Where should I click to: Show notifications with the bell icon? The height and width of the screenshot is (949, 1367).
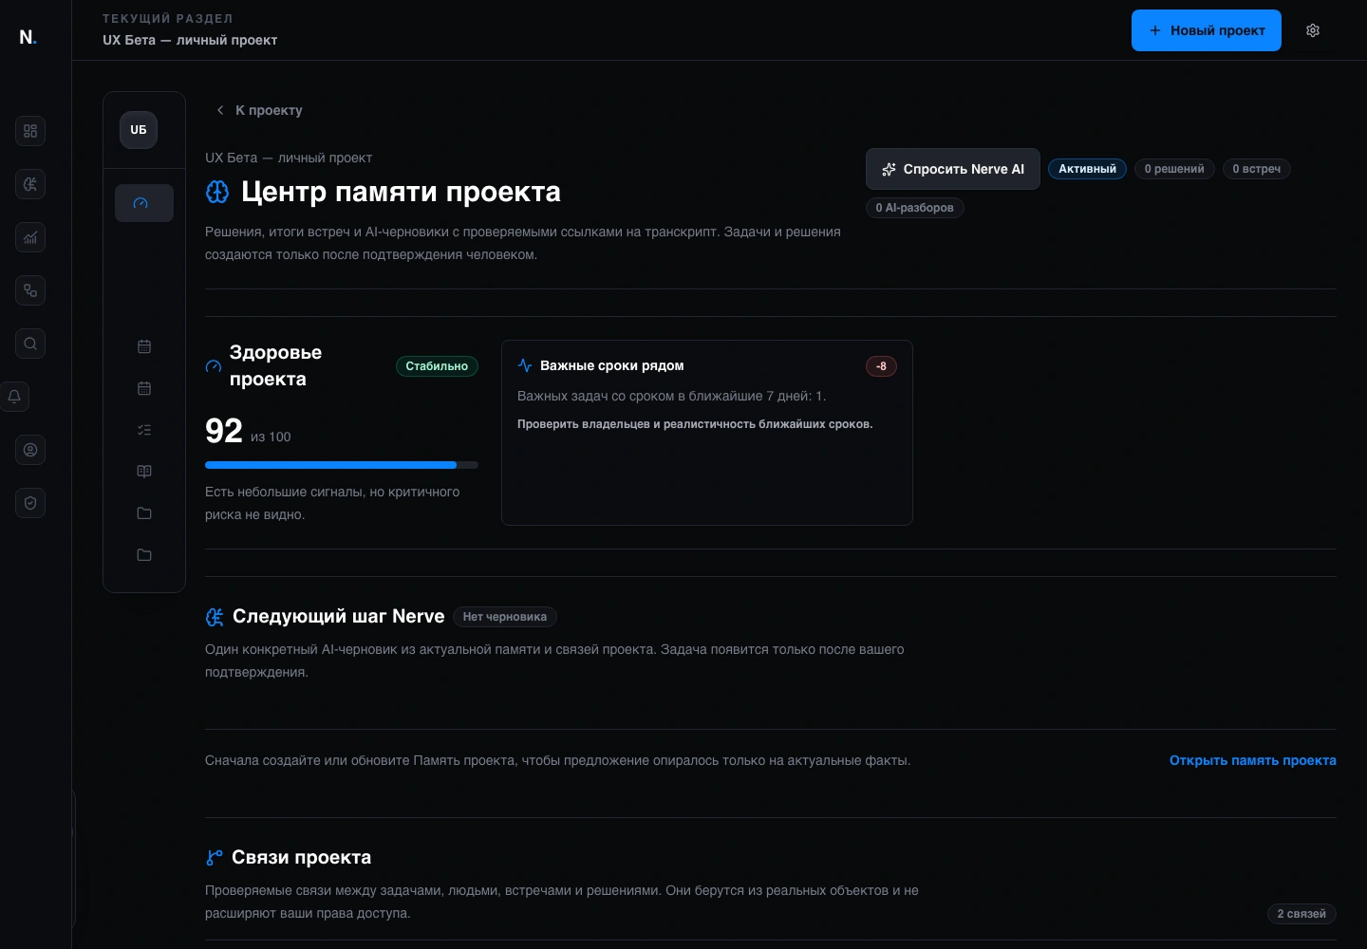(x=15, y=397)
